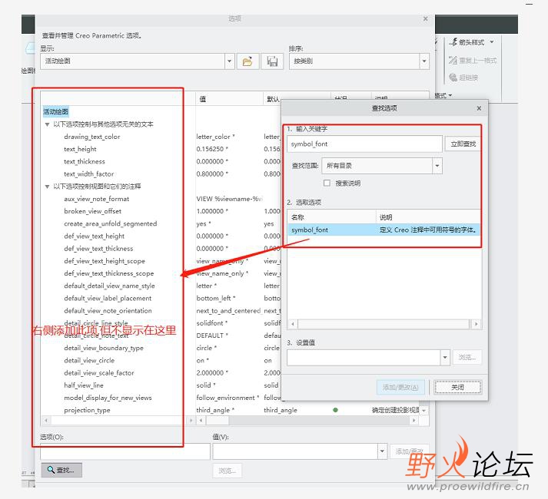Click the 说明 column header in results
The width and height of the screenshot is (548, 499).
428,217
